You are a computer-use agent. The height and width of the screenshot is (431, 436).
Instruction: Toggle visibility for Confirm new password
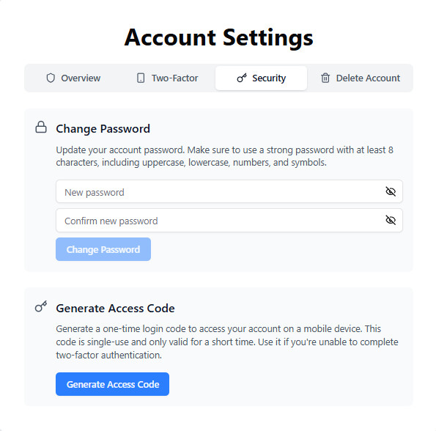391,220
